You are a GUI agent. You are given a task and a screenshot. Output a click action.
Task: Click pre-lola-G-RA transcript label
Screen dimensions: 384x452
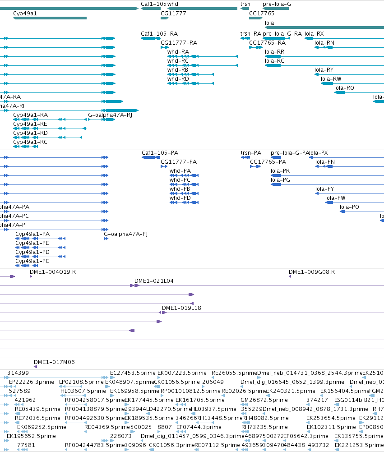282,34
